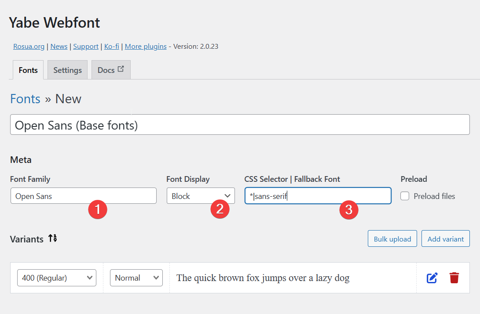Edit the 400 (Regular) variant

point(432,278)
